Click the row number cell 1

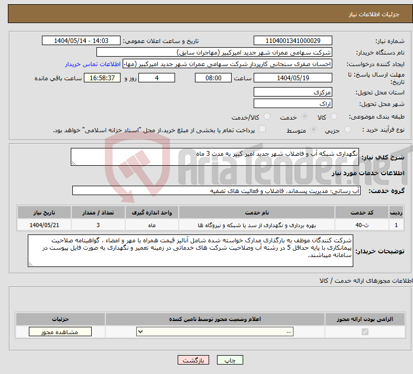coord(396,225)
